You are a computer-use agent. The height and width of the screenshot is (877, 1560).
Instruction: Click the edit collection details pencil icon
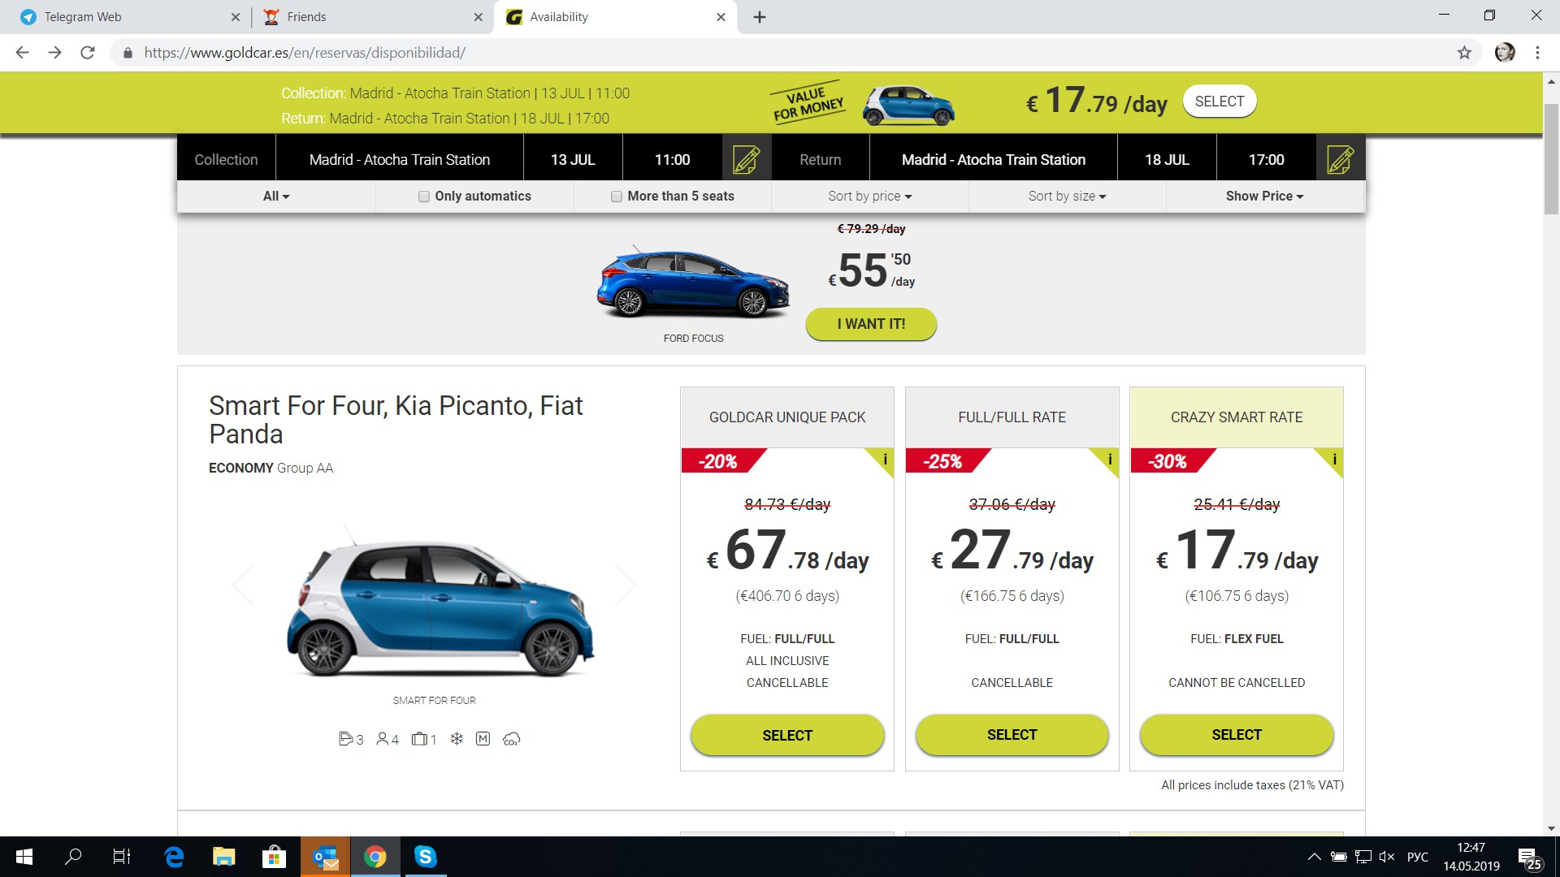746,159
